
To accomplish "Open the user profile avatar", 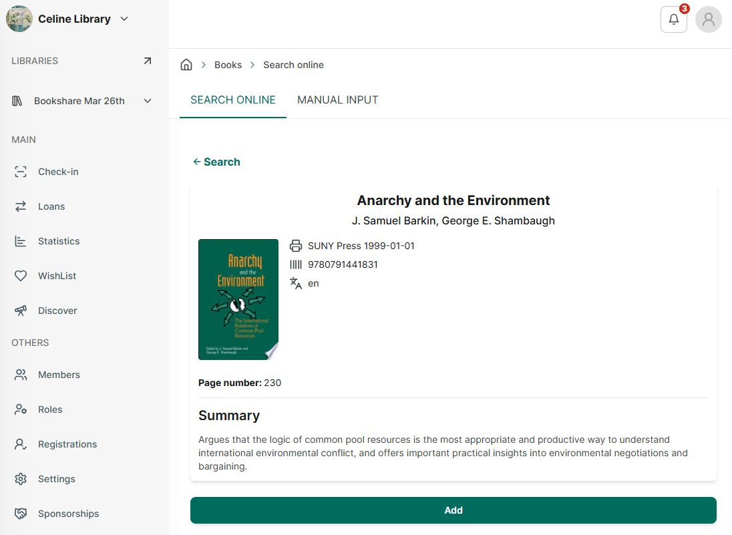I will click(708, 19).
